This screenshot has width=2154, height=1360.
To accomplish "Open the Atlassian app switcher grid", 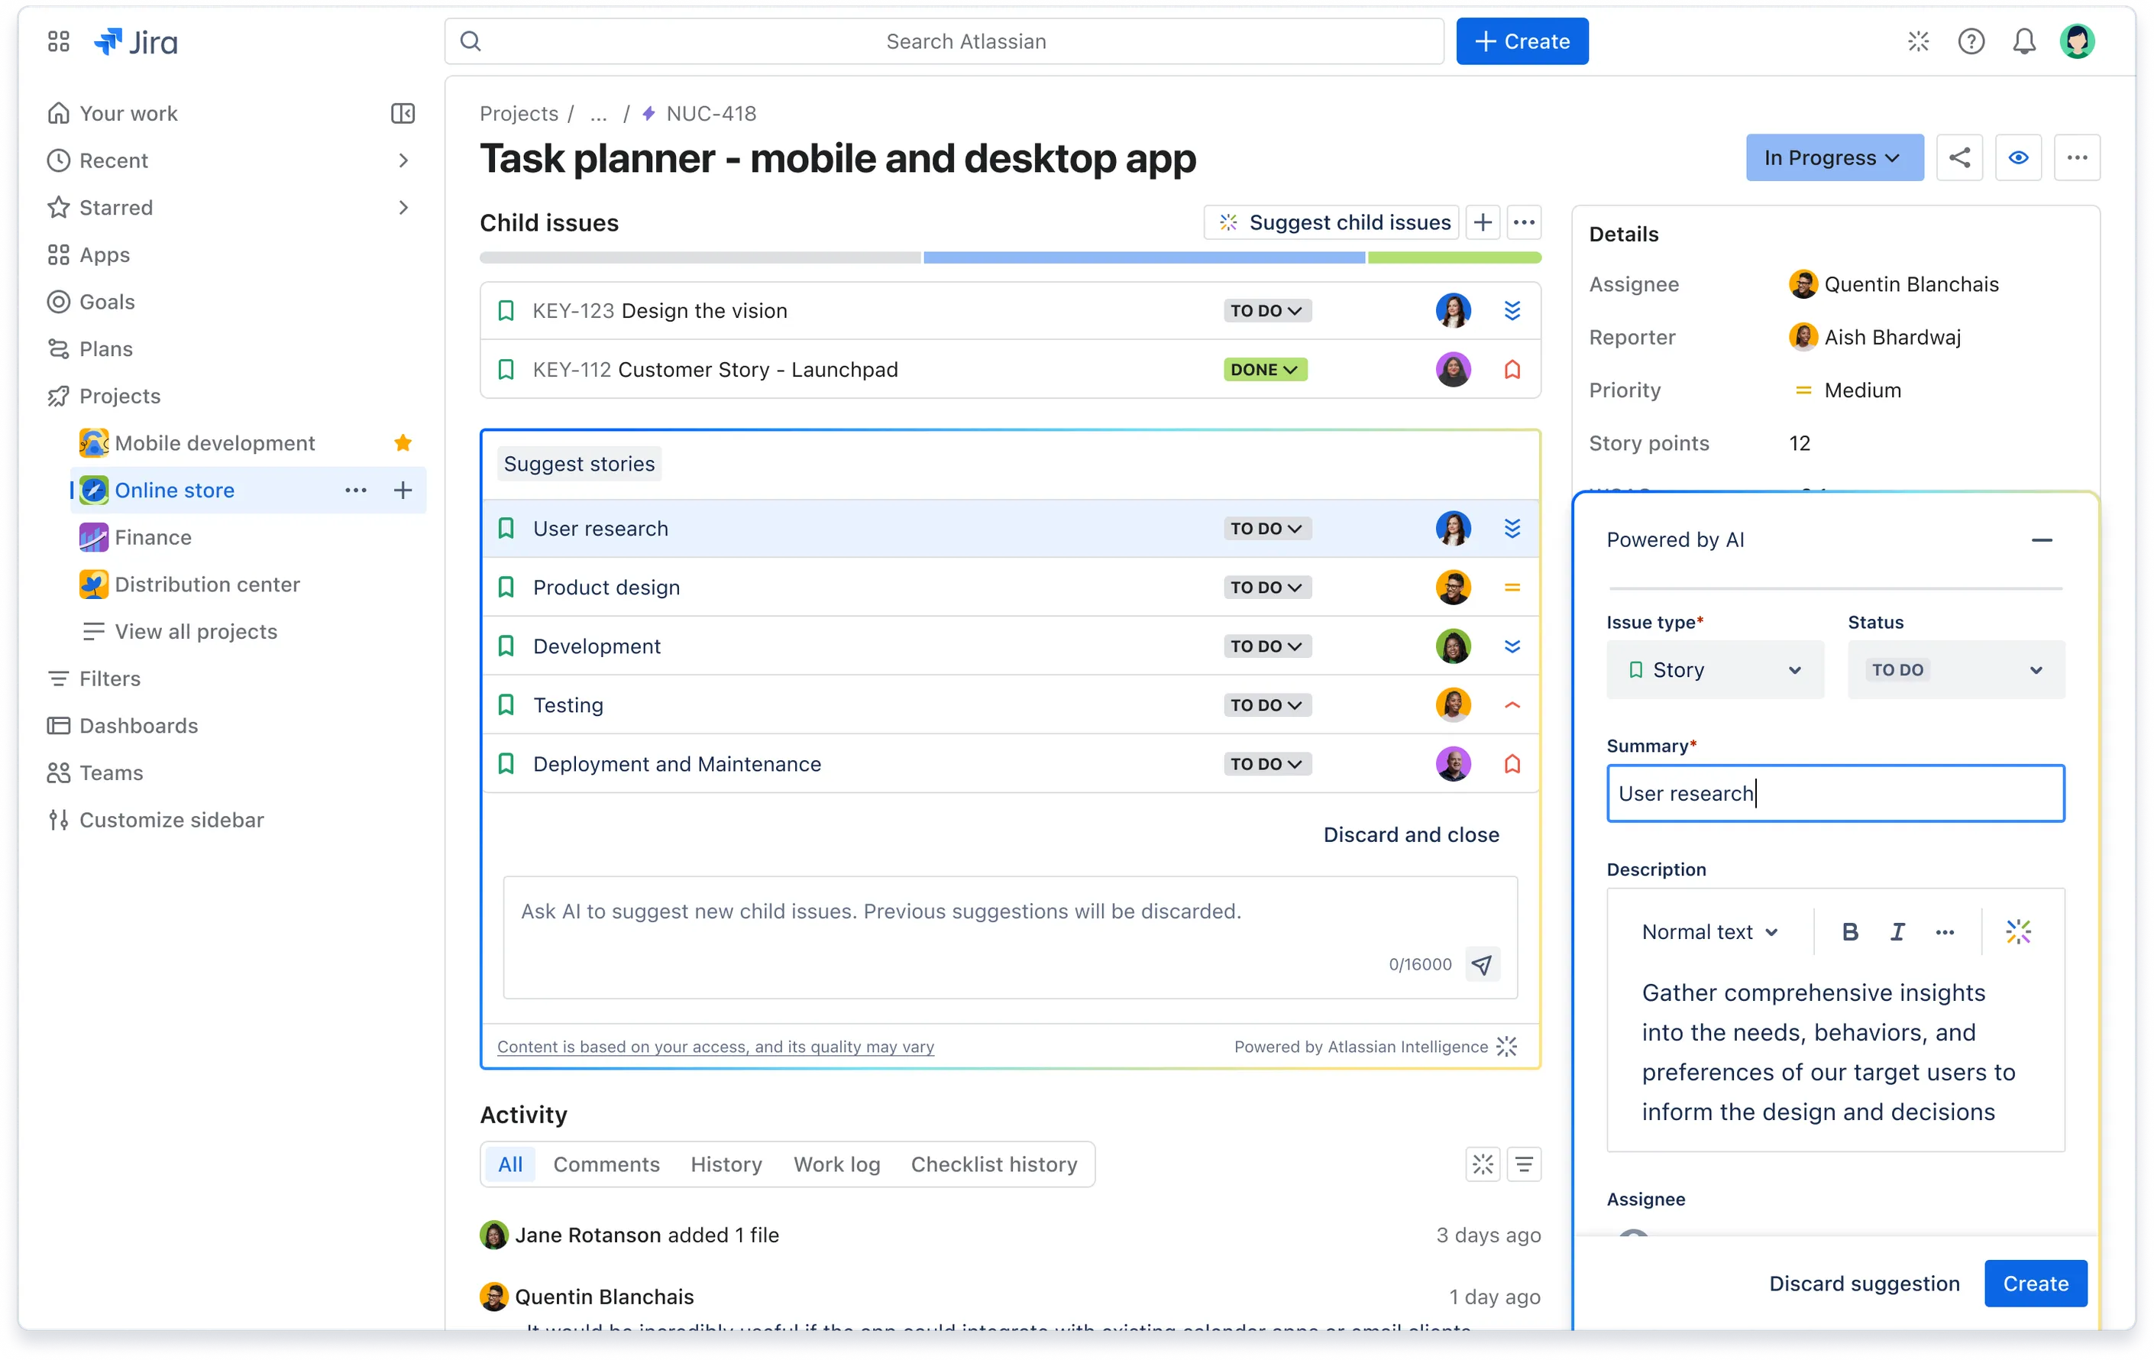I will coord(58,40).
